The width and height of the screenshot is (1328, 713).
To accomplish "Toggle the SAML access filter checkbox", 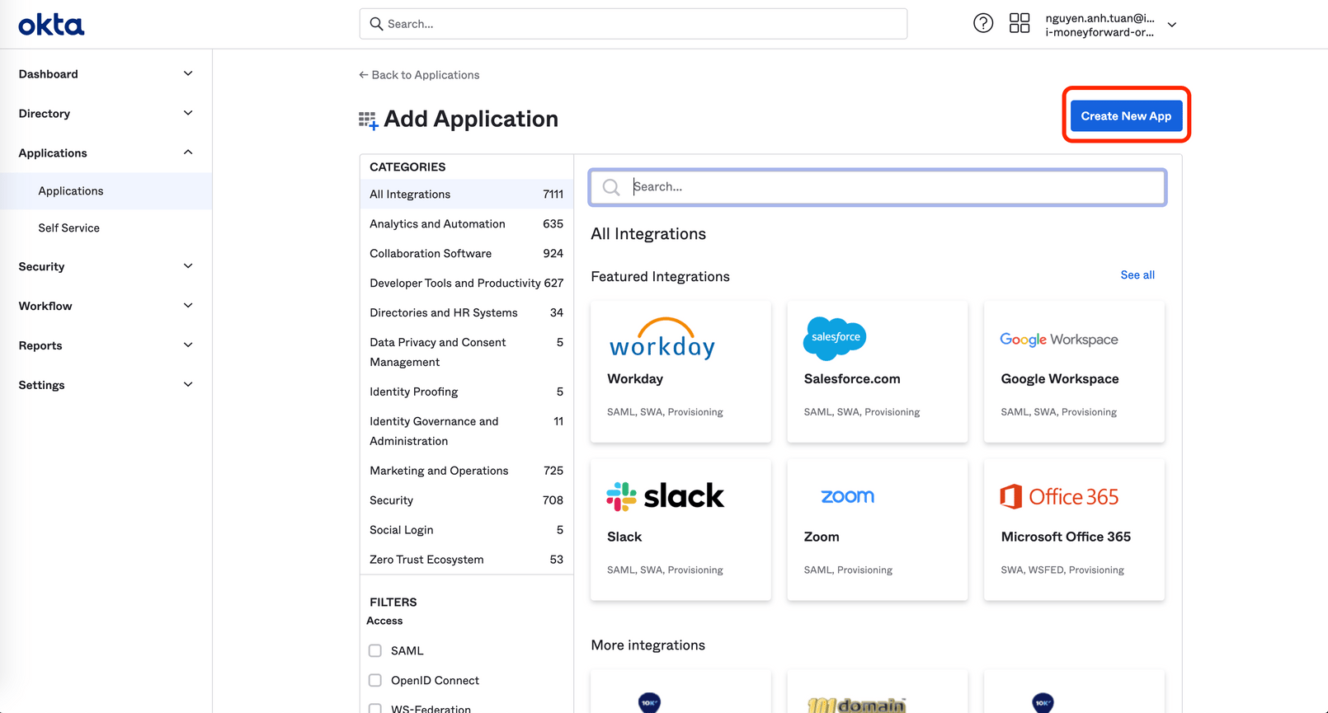I will click(375, 650).
